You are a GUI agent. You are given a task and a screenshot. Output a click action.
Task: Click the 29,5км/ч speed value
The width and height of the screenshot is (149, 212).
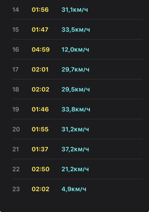pos(76,89)
